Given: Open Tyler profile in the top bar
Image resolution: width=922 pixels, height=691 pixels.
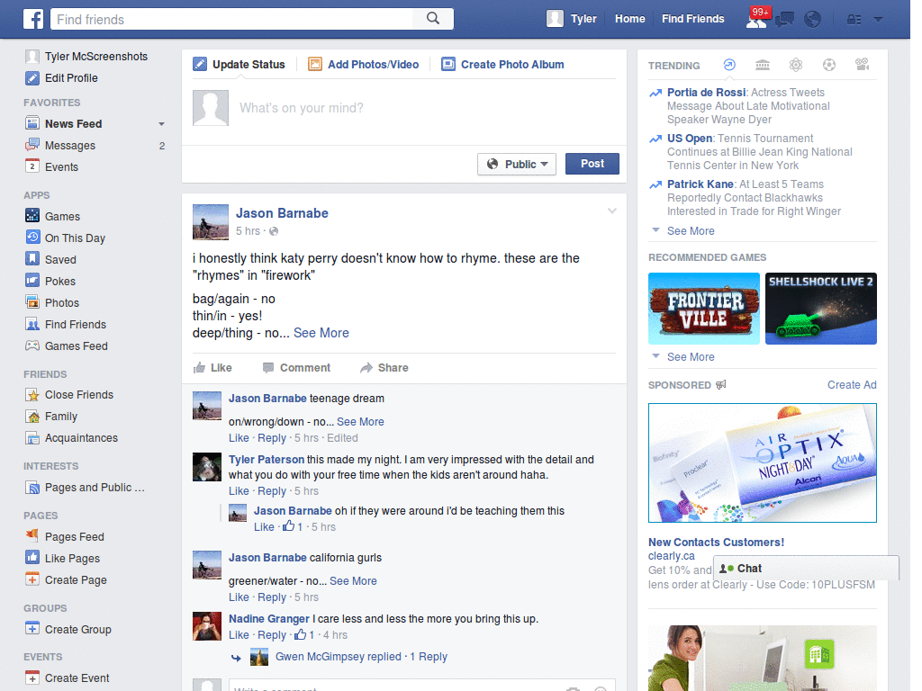Looking at the screenshot, I should click(x=572, y=19).
